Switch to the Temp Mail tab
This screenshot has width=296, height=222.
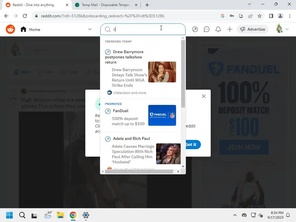click(106, 5)
